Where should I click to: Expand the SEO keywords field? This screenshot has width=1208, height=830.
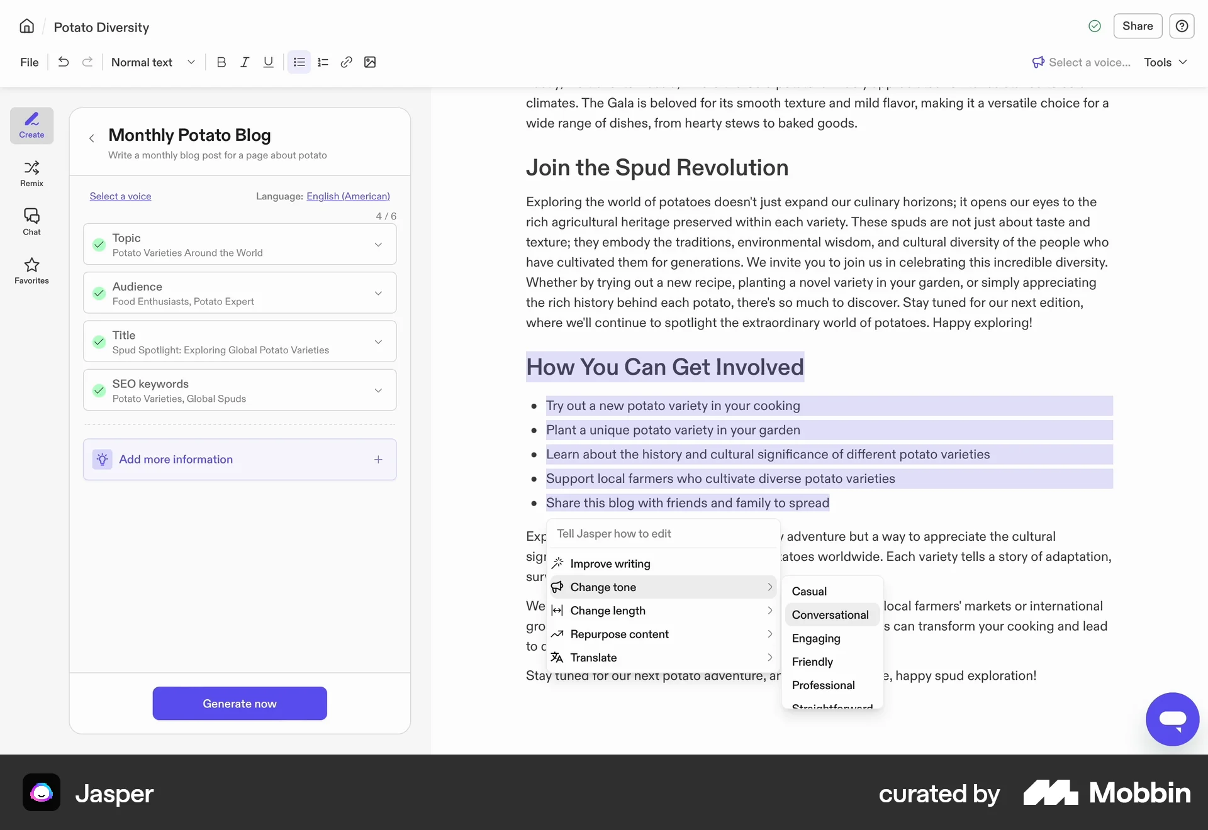(x=378, y=390)
